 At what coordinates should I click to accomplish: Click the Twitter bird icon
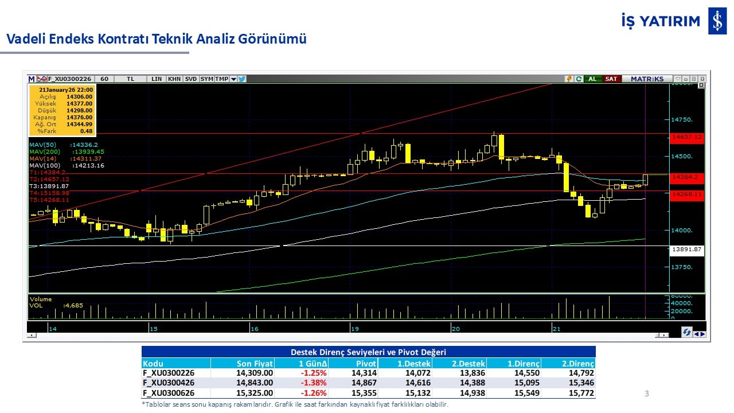click(242, 79)
